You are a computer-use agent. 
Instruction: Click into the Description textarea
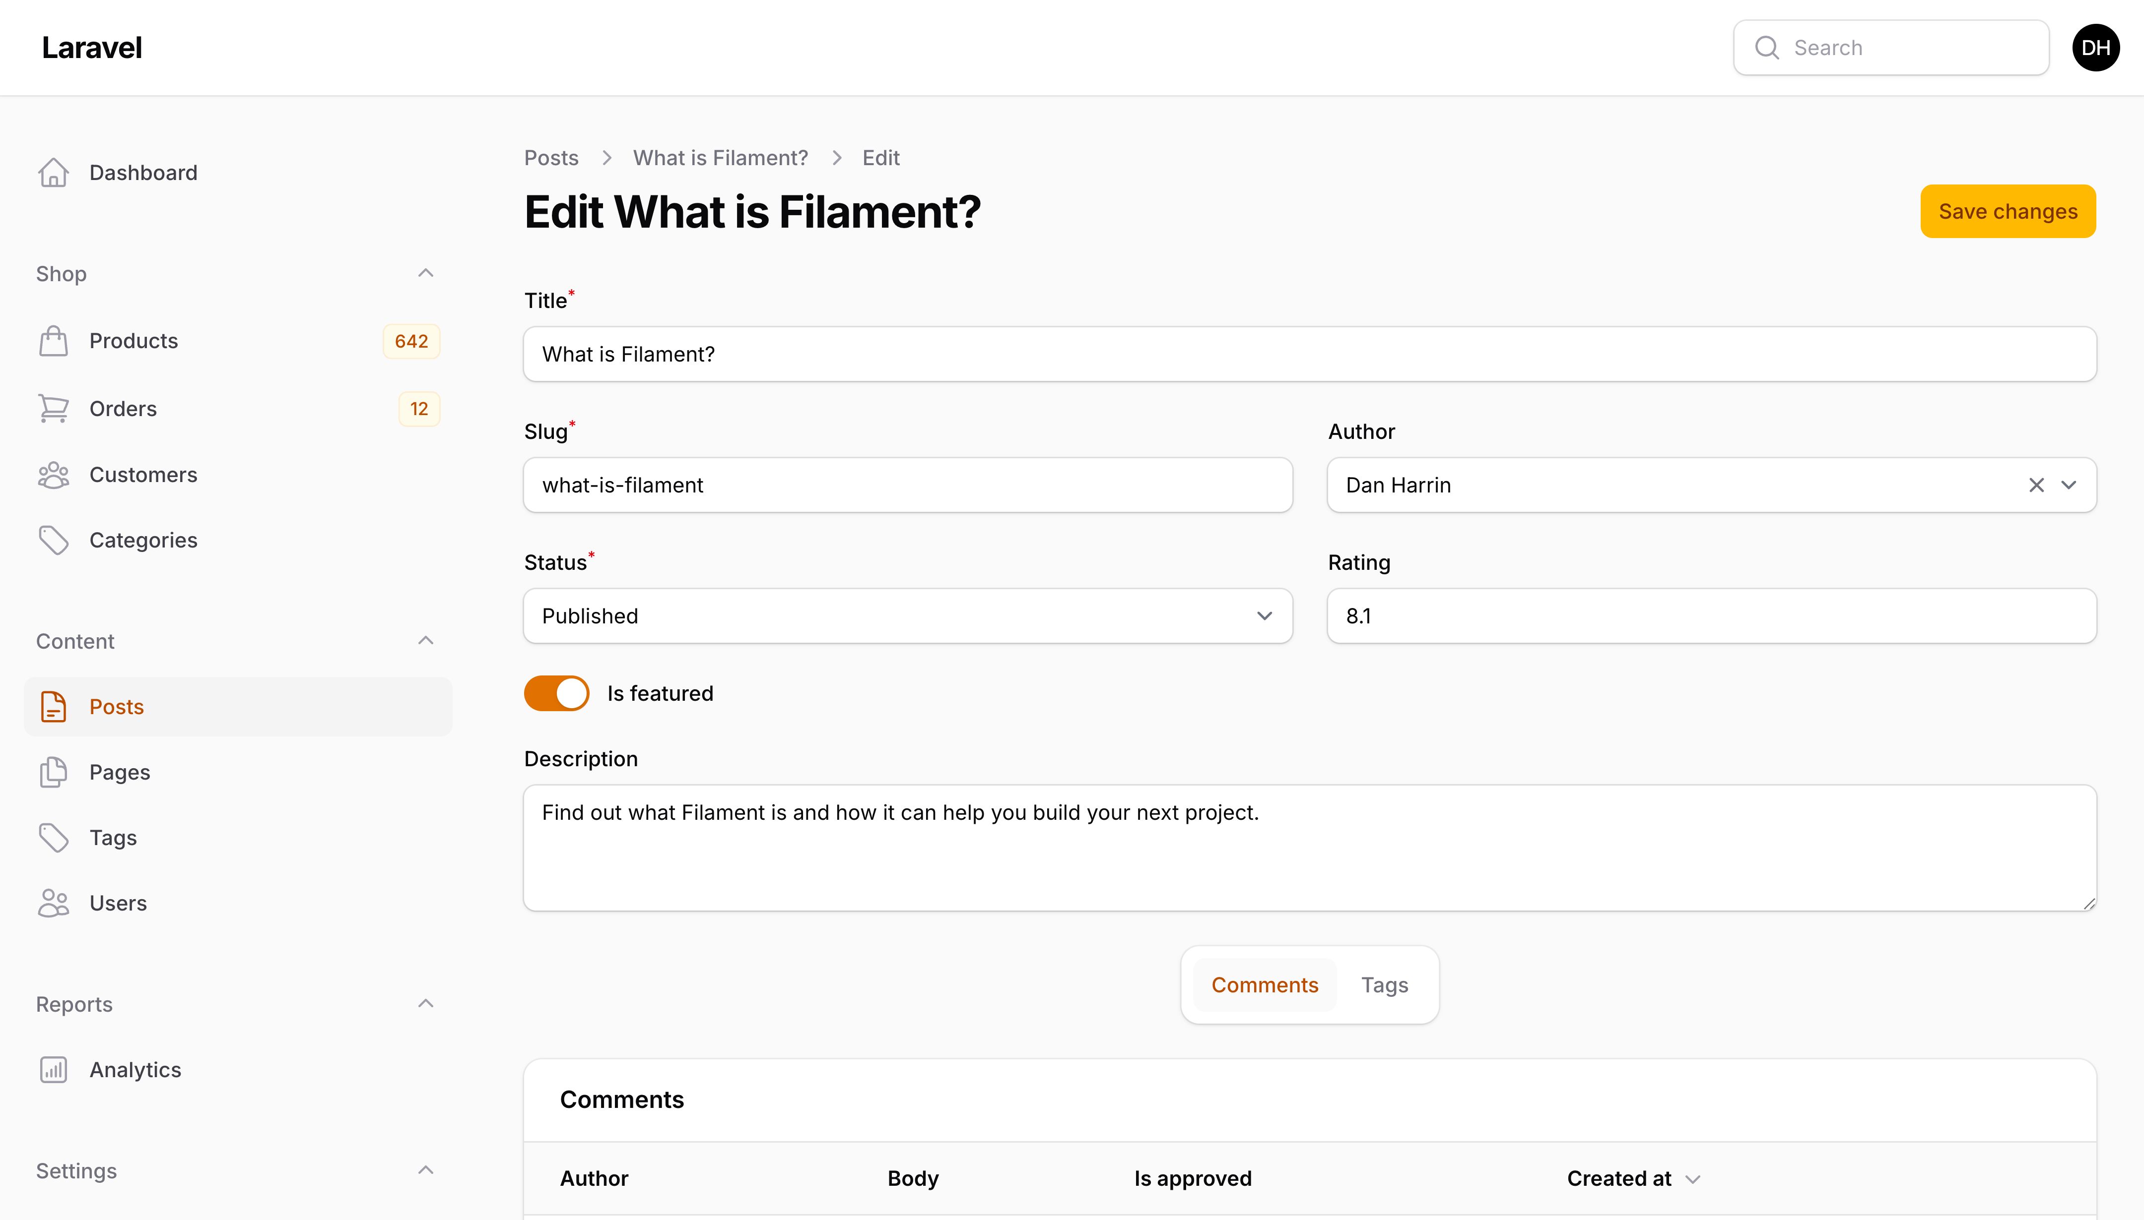point(1310,848)
